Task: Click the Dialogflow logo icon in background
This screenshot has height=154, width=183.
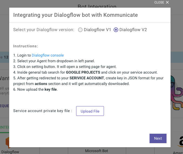Action: pyautogui.click(x=7, y=142)
